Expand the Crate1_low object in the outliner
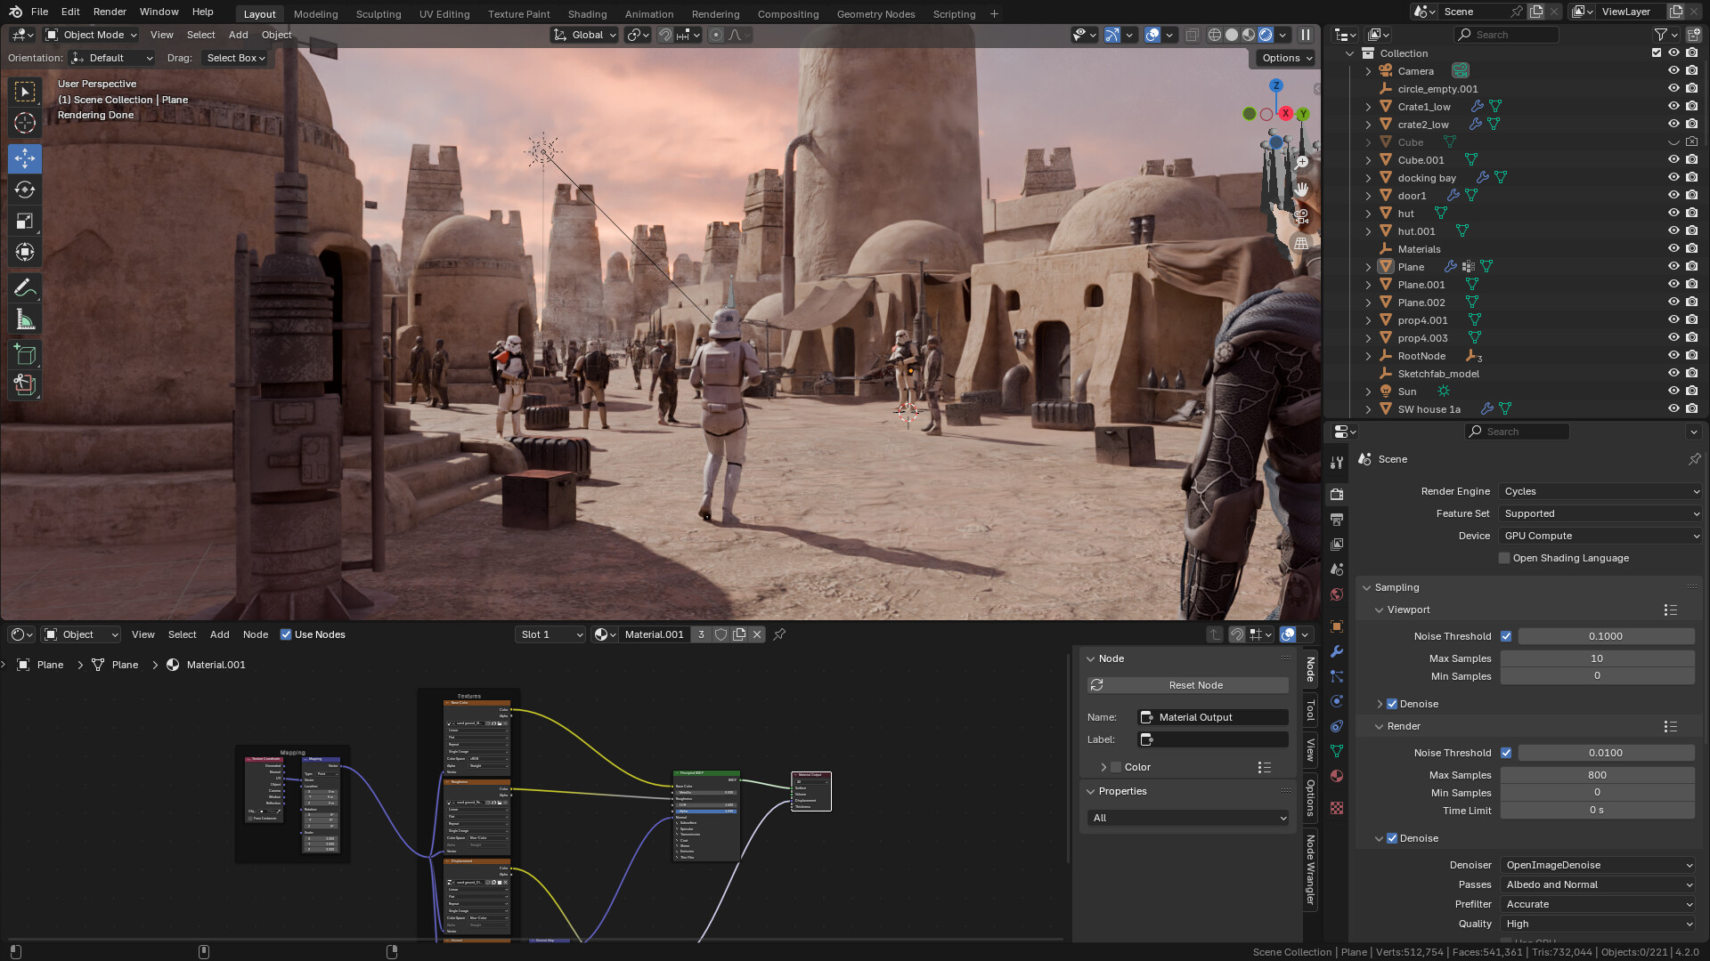 pyautogui.click(x=1369, y=106)
